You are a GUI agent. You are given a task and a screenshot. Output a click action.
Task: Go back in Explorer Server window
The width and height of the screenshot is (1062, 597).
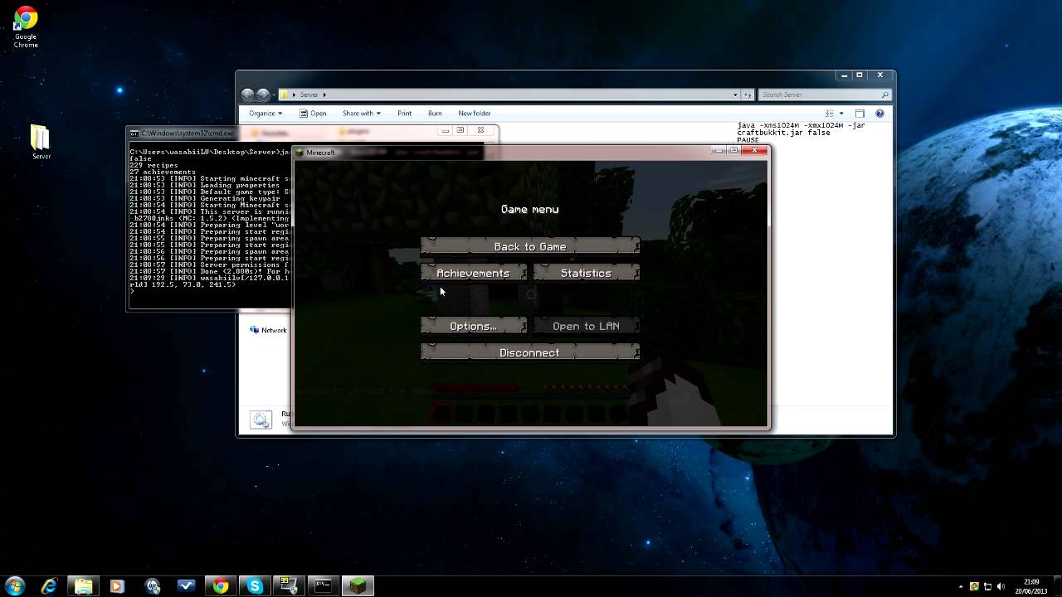click(x=248, y=95)
